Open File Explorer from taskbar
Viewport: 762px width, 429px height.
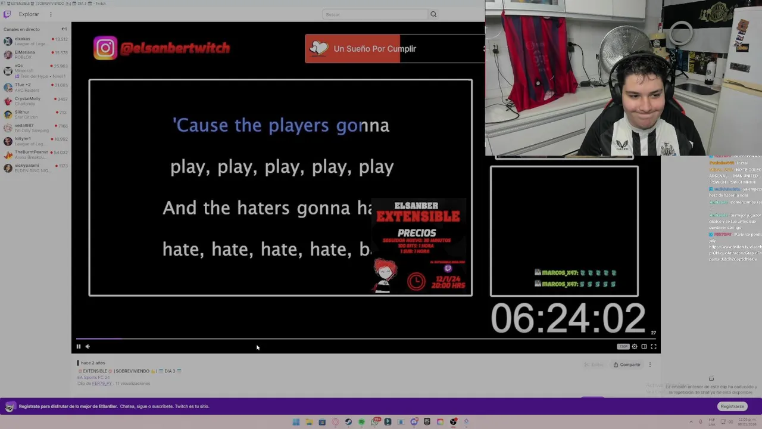[309, 422]
